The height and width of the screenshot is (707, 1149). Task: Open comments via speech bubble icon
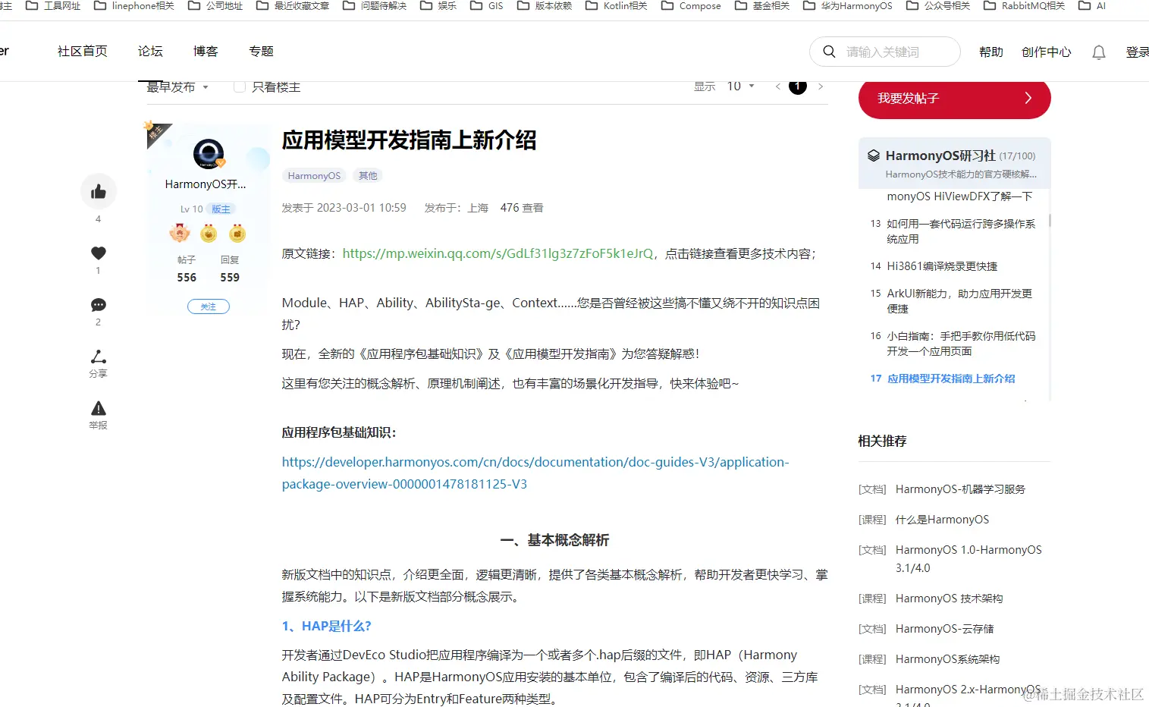(99, 305)
